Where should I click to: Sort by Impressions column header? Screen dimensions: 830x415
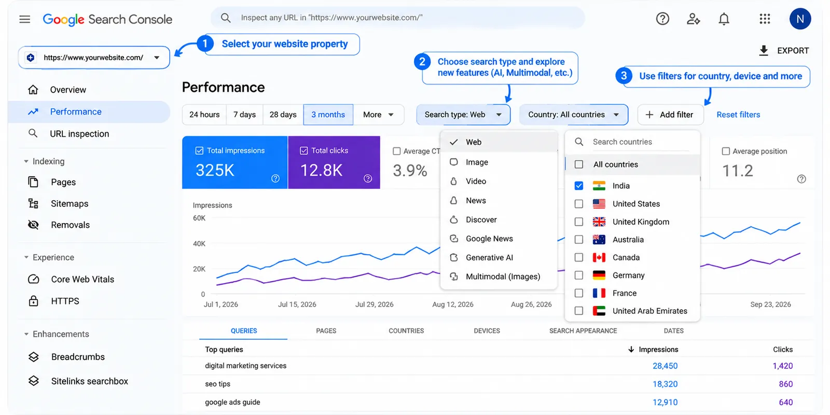[x=654, y=349]
